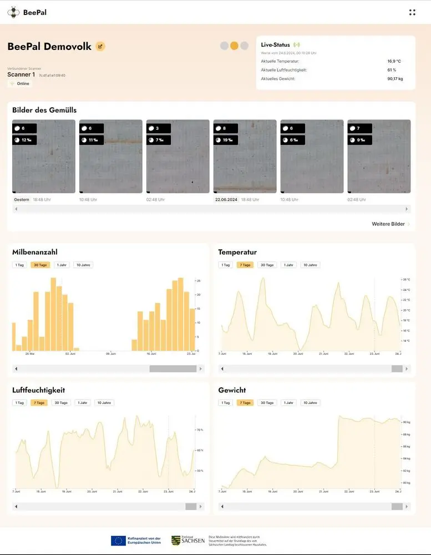Open the four-dot app menu
Viewport: 431px width, 555px height.
(x=412, y=12)
